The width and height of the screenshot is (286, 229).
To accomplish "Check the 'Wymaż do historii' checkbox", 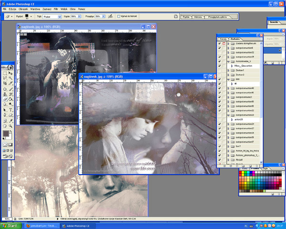I will [119, 16].
